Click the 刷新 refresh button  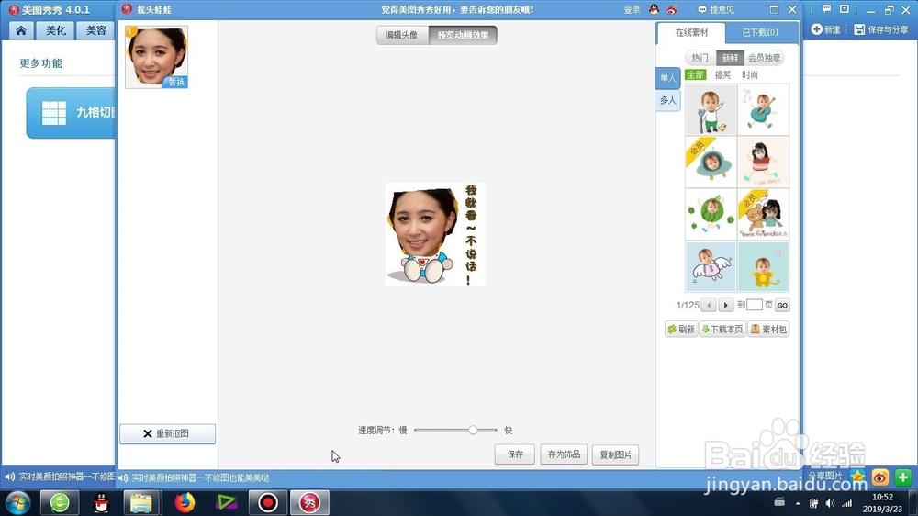681,330
